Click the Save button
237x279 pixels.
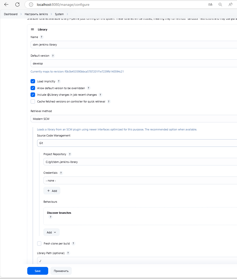click(x=38, y=271)
